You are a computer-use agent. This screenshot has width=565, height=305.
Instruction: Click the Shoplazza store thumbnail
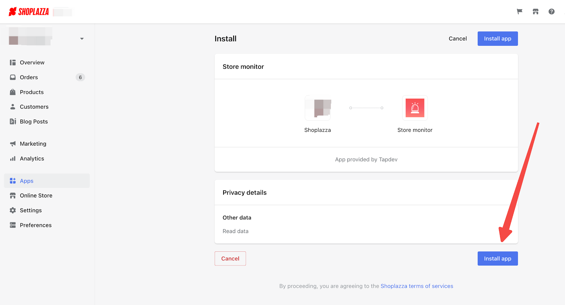318,108
